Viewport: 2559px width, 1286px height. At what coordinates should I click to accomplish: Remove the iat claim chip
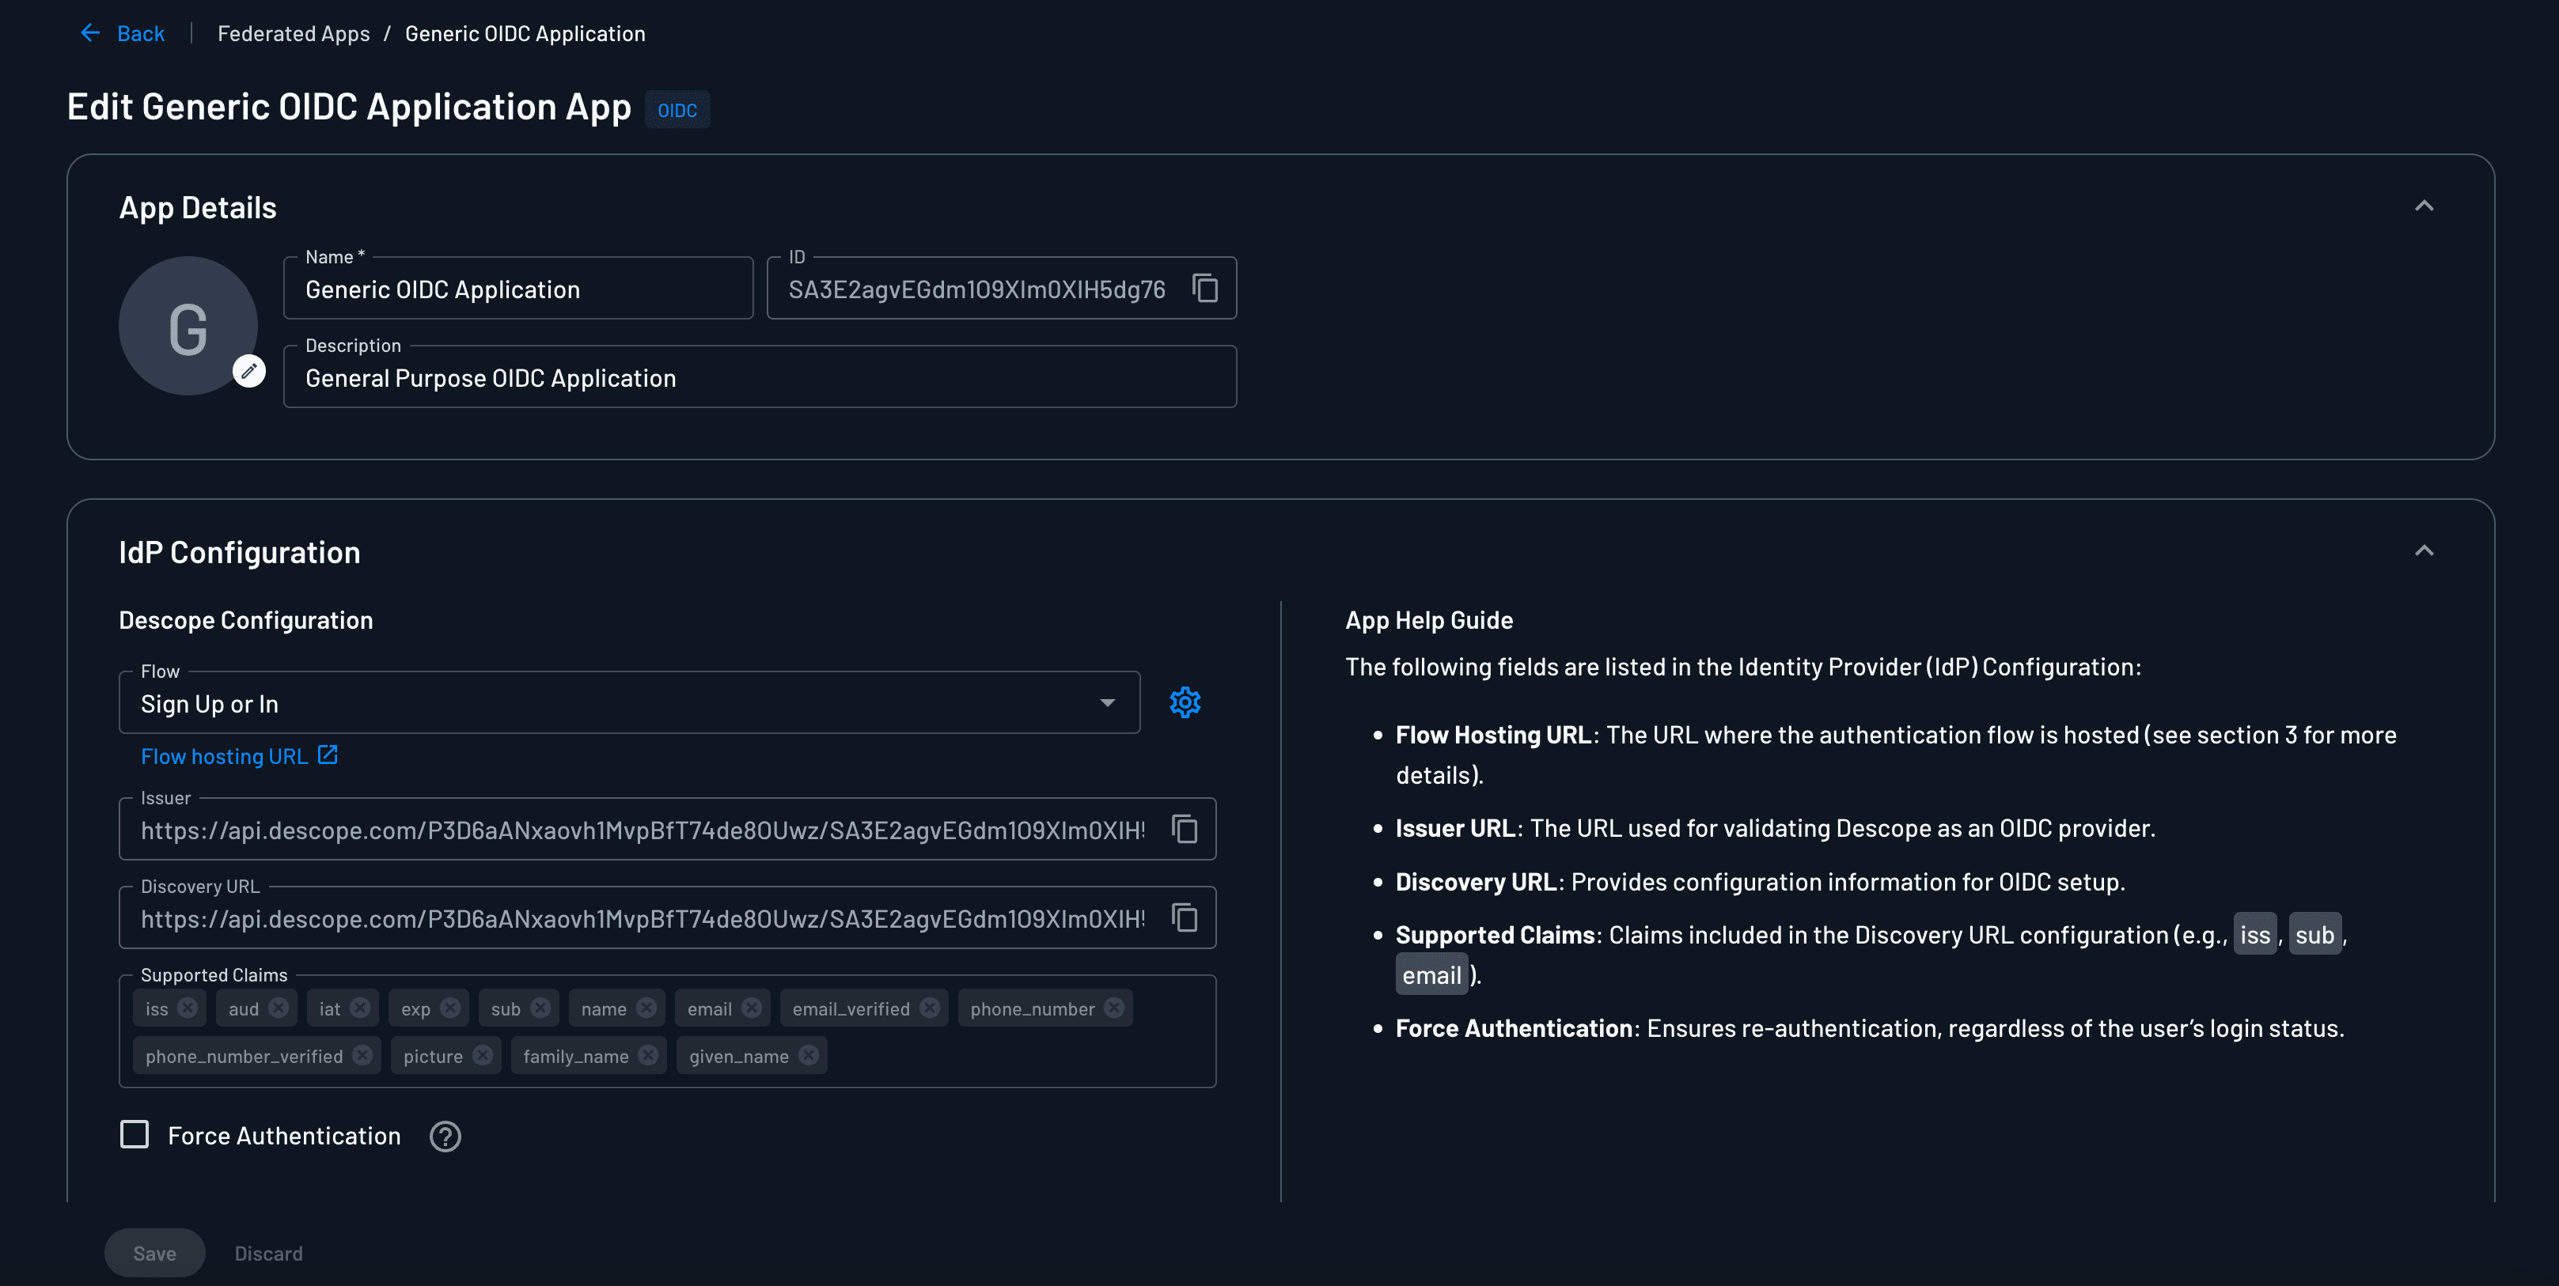pyautogui.click(x=359, y=1008)
